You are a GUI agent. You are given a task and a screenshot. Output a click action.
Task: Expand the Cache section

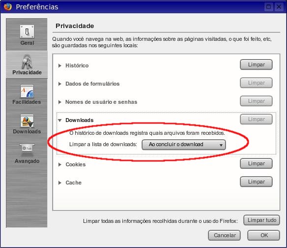(x=59, y=183)
